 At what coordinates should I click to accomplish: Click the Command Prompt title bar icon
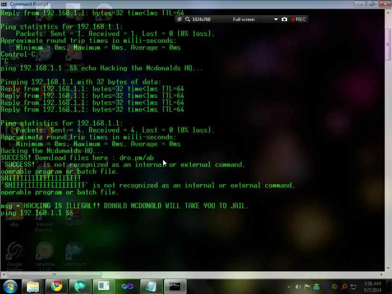[x=4, y=4]
